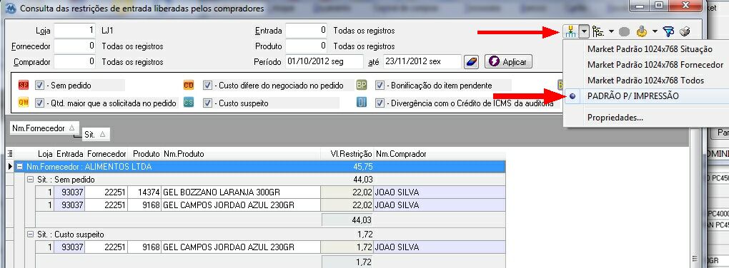Screen dimensions: 729x268
Task: Collapse the Sit. Custo suspeito group
Action: click(x=31, y=234)
